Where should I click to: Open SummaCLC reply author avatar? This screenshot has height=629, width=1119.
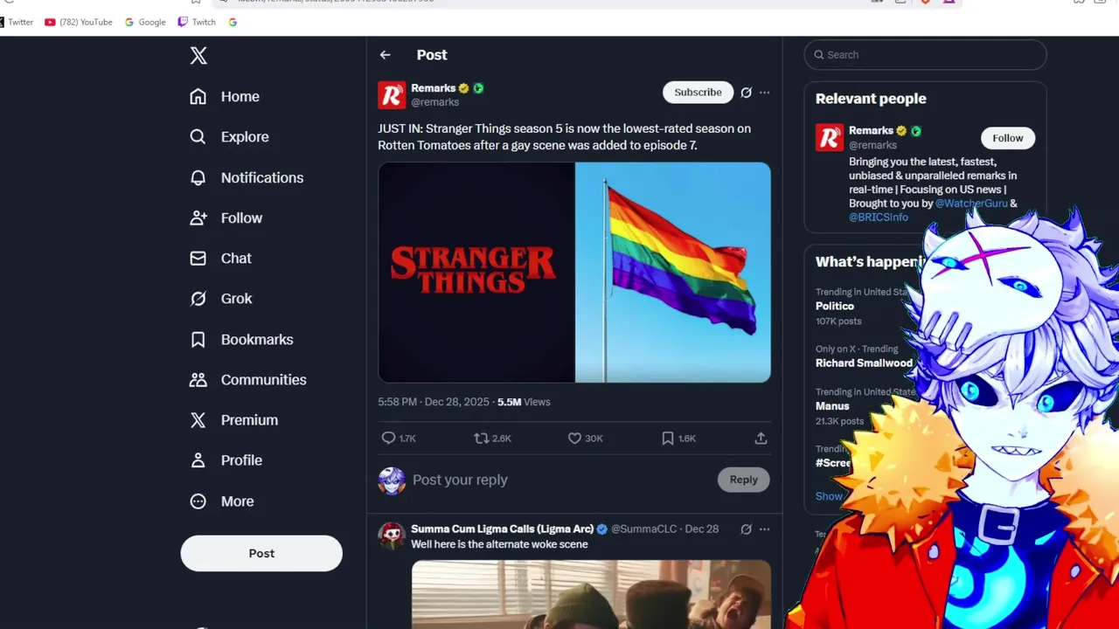[x=392, y=536]
